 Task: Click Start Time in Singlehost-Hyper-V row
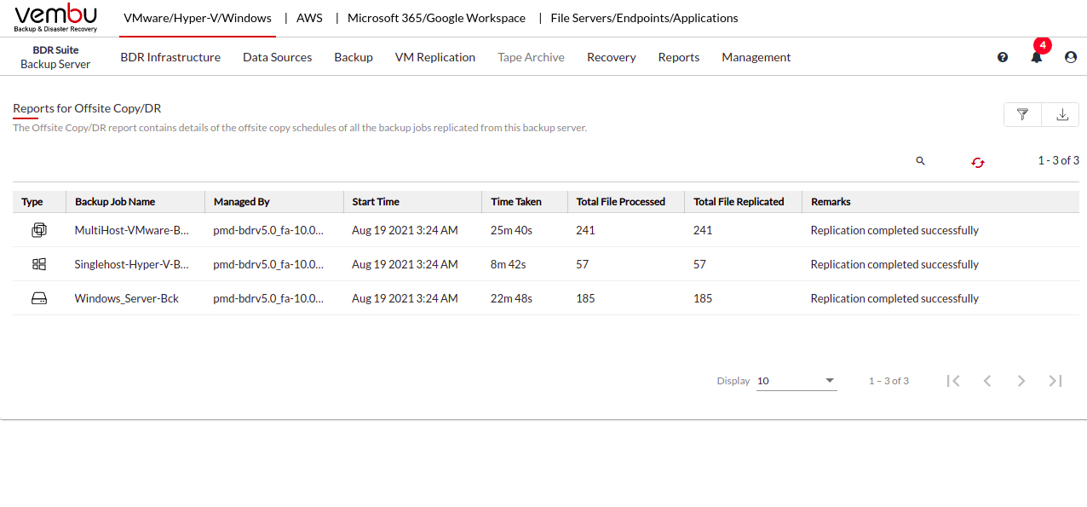click(405, 264)
